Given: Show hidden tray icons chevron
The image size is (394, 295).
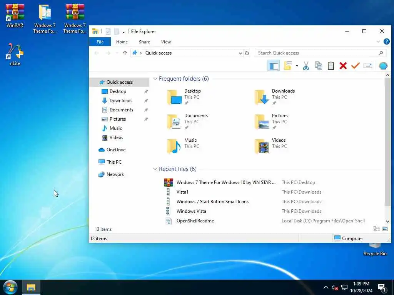Looking at the screenshot, I should [326, 287].
